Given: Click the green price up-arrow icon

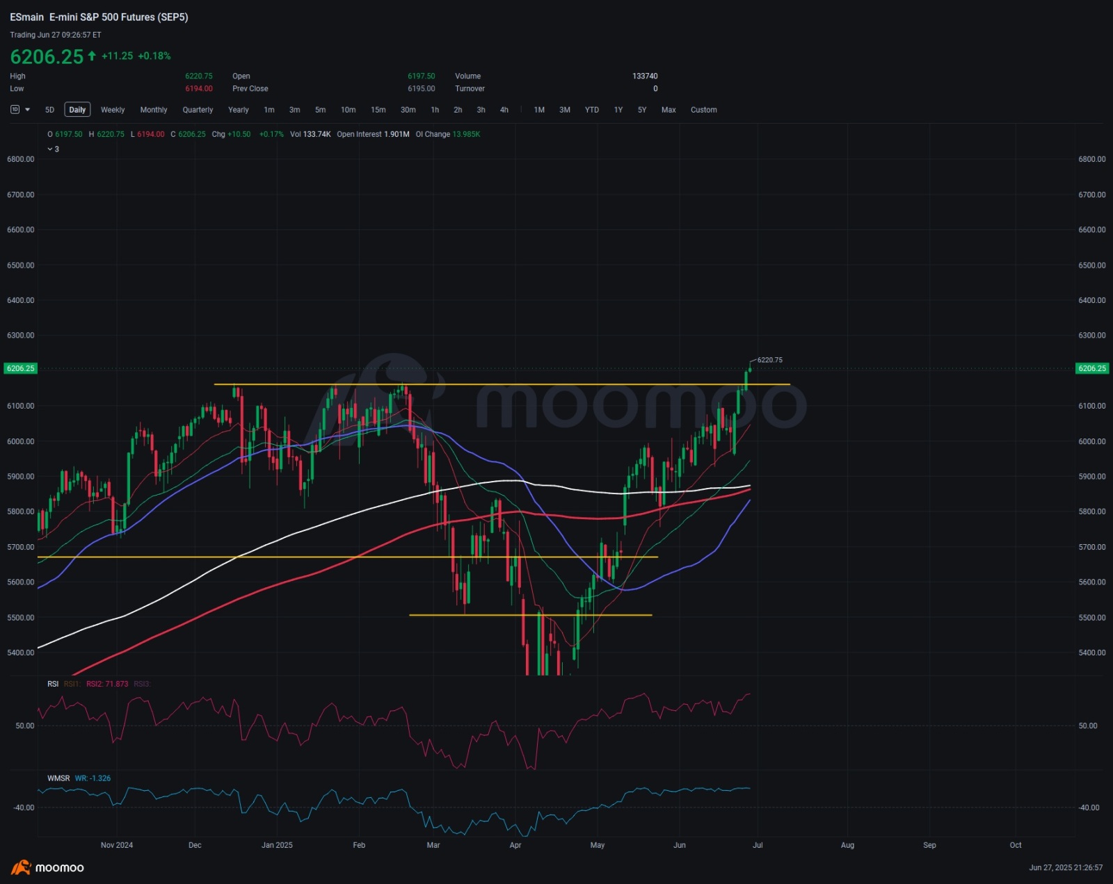Looking at the screenshot, I should (x=92, y=56).
